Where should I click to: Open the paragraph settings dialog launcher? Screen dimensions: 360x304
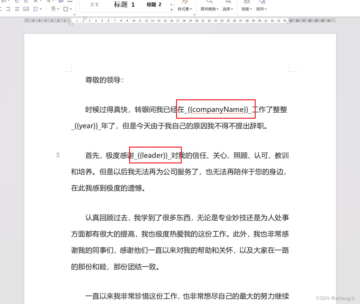(74, 14)
